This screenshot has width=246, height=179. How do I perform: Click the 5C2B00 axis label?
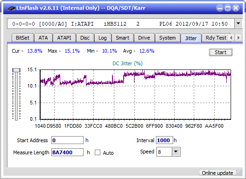(x=134, y=126)
